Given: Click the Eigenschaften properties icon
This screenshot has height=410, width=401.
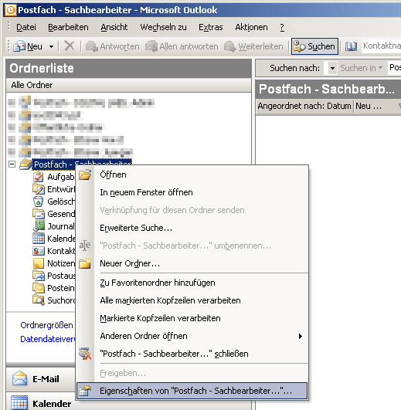Looking at the screenshot, I should pos(85,391).
